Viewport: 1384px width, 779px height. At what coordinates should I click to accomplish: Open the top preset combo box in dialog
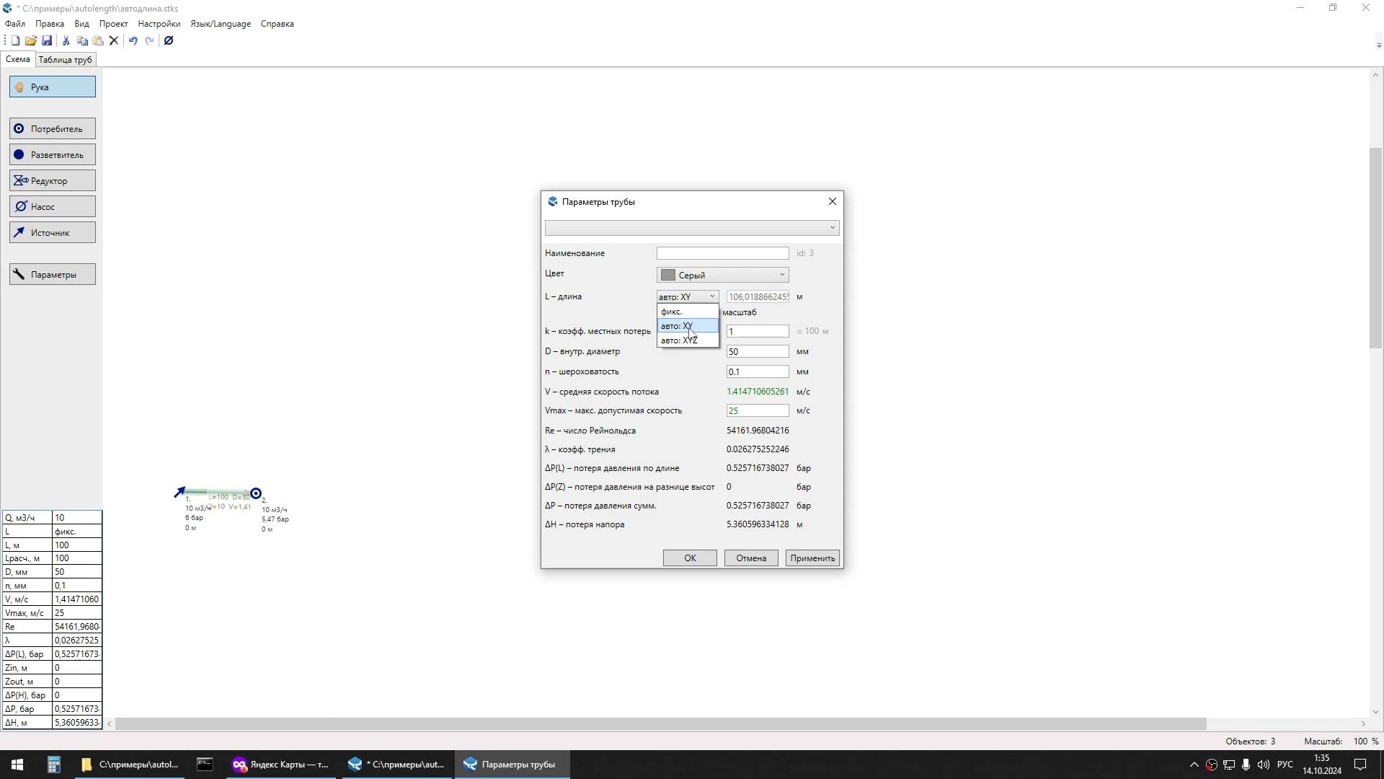pyautogui.click(x=691, y=228)
